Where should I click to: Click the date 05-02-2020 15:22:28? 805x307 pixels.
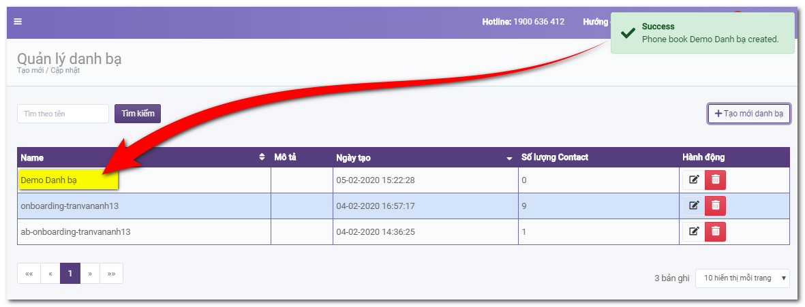click(376, 180)
